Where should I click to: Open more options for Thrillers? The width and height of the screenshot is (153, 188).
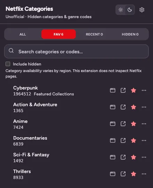tap(144, 174)
